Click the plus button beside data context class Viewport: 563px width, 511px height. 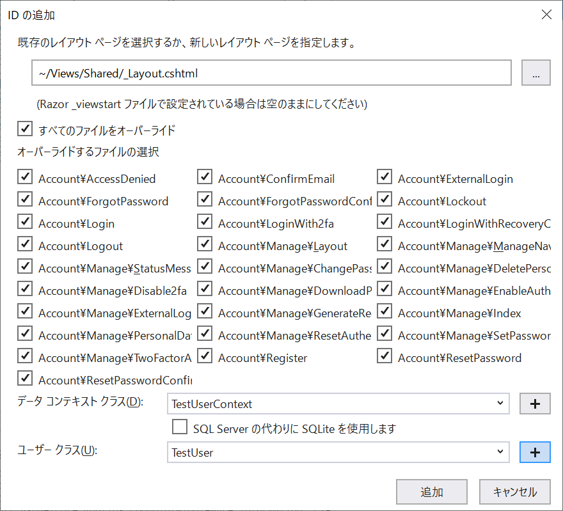(535, 404)
